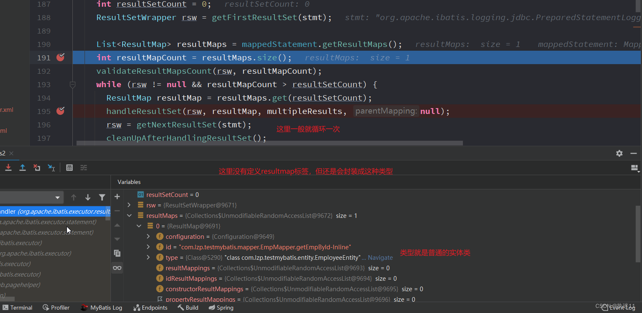Click the Trace Current Stream Chain icon

[x=84, y=168]
